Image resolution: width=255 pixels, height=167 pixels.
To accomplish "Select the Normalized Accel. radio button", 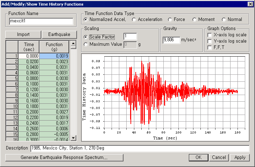I will tap(86, 20).
